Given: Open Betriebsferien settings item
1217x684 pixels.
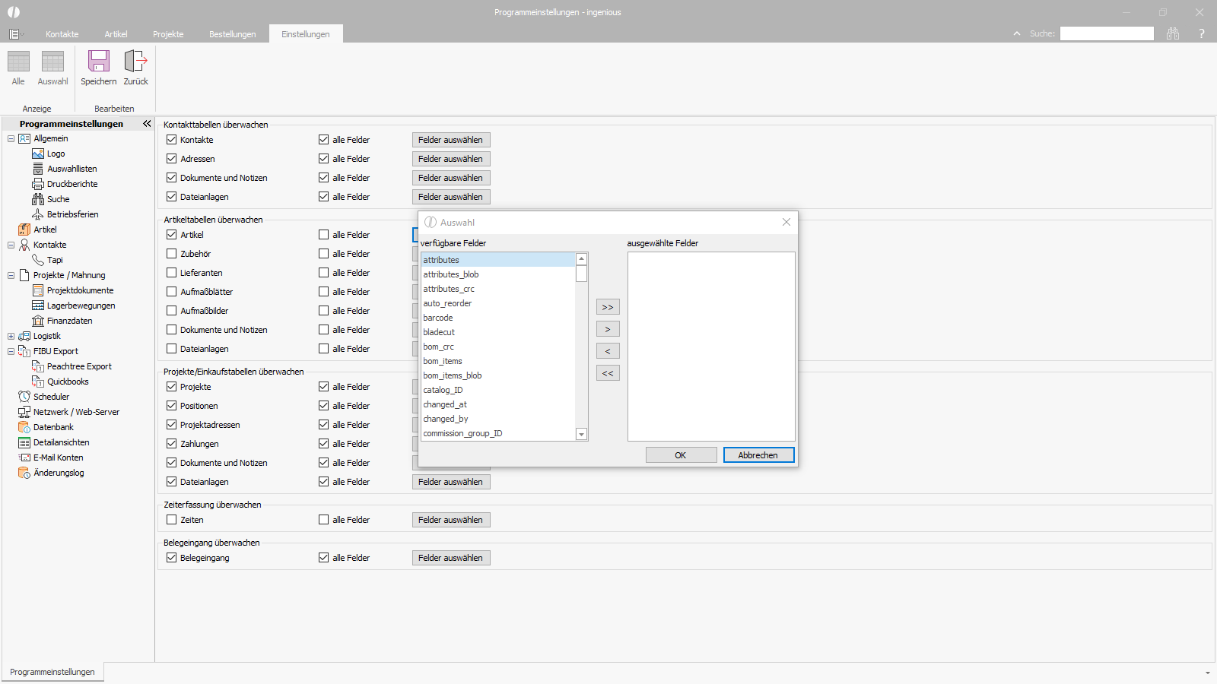Looking at the screenshot, I should pos(72,214).
